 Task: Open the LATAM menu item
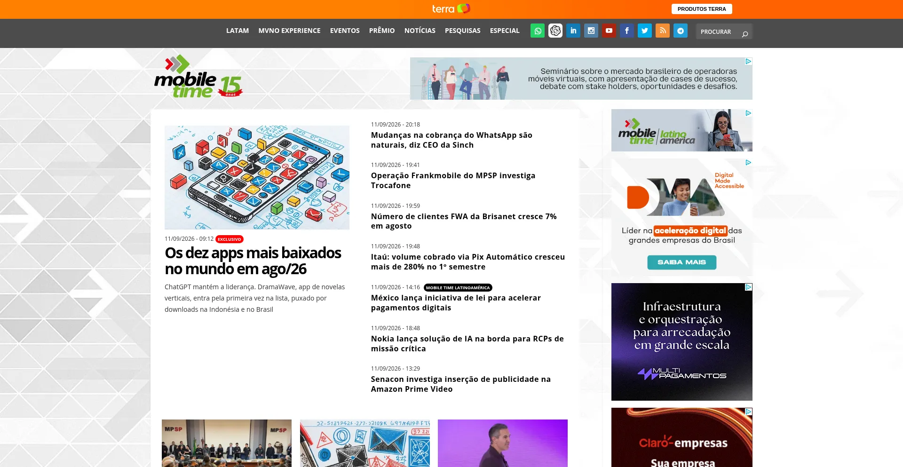pos(238,31)
